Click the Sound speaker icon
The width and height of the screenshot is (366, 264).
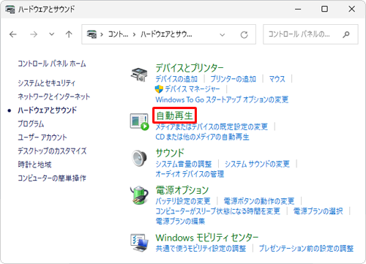tap(139, 159)
